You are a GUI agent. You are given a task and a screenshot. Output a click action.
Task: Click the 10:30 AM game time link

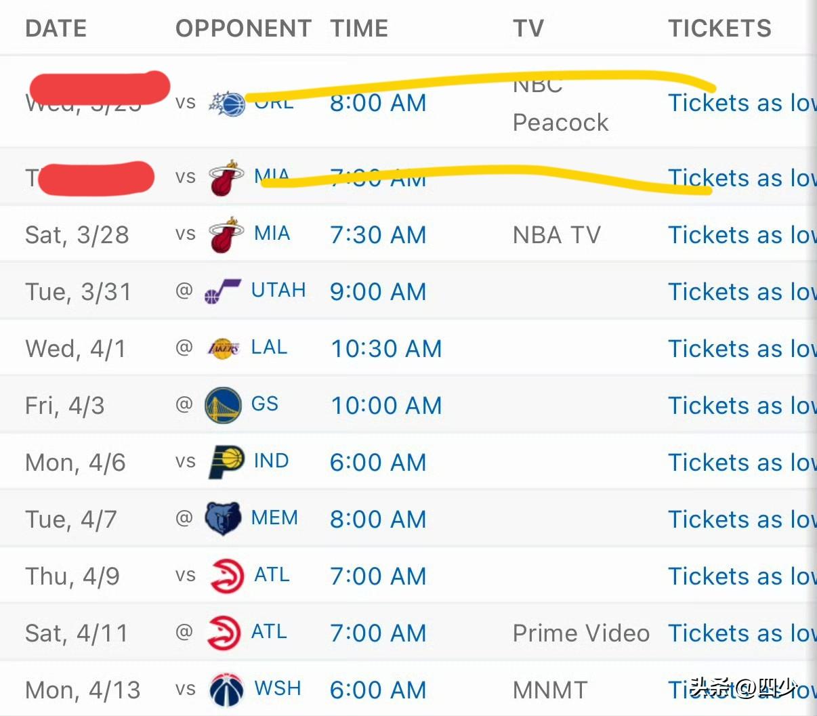click(386, 349)
